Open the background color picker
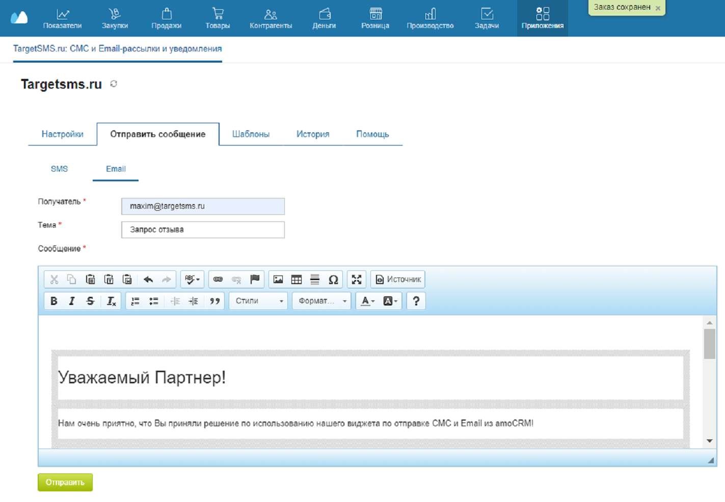This screenshot has width=725, height=502. click(390, 301)
